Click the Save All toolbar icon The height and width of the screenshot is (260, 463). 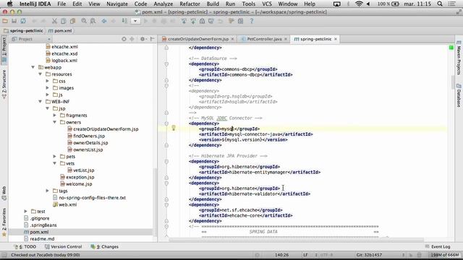point(14,21)
